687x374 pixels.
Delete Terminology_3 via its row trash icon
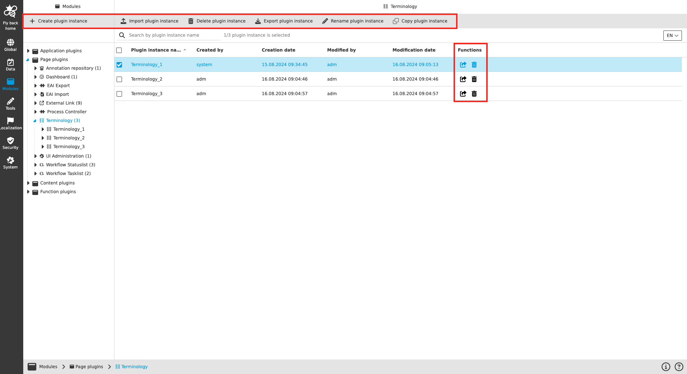[474, 94]
